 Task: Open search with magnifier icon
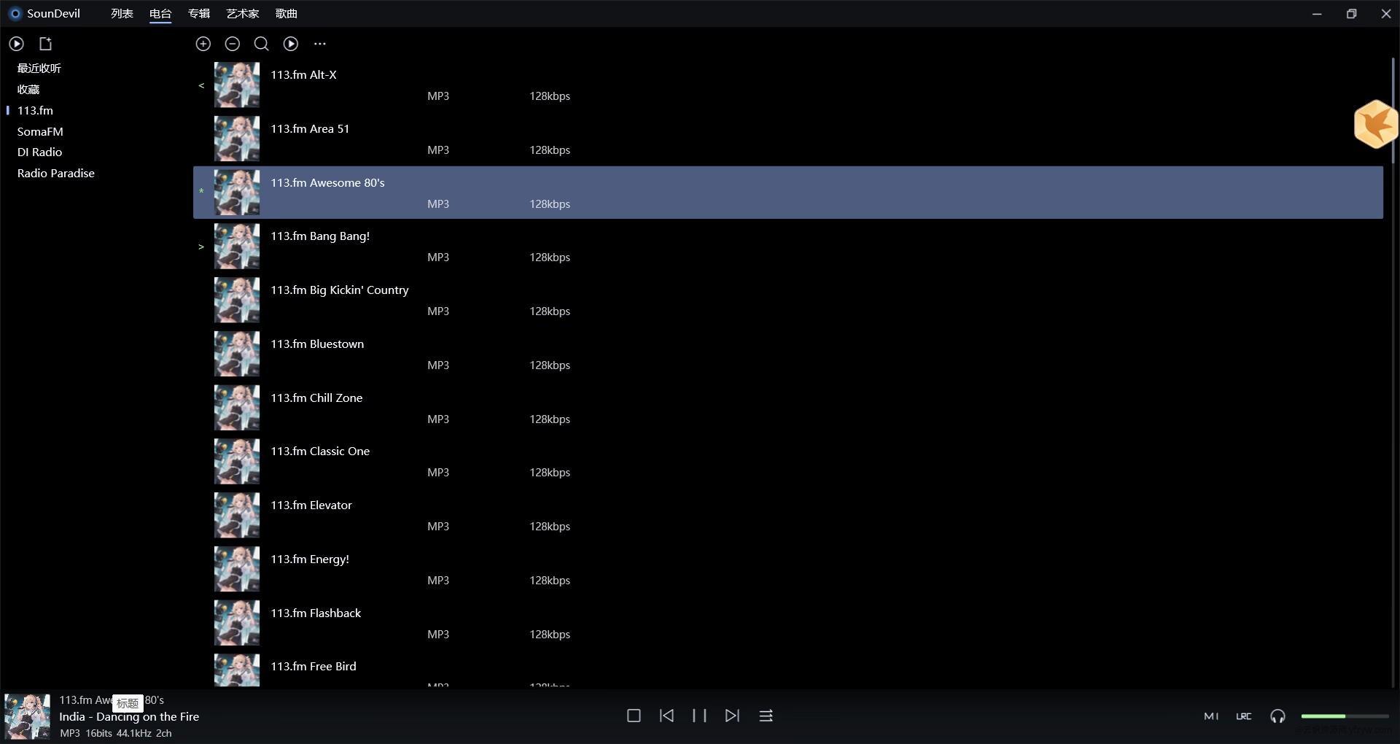[x=261, y=44]
